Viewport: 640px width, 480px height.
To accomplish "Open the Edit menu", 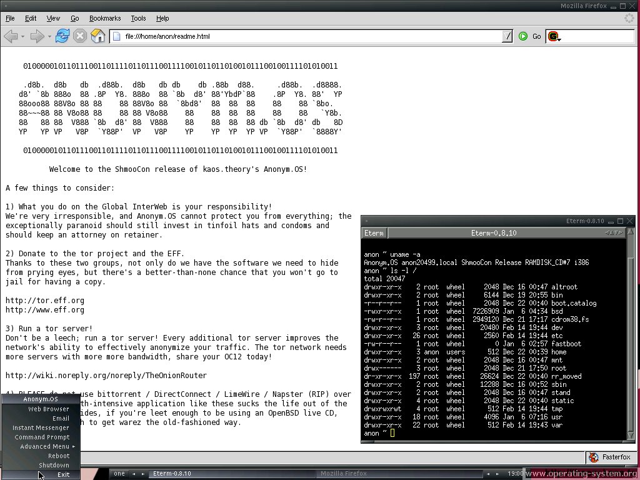I will click(30, 18).
